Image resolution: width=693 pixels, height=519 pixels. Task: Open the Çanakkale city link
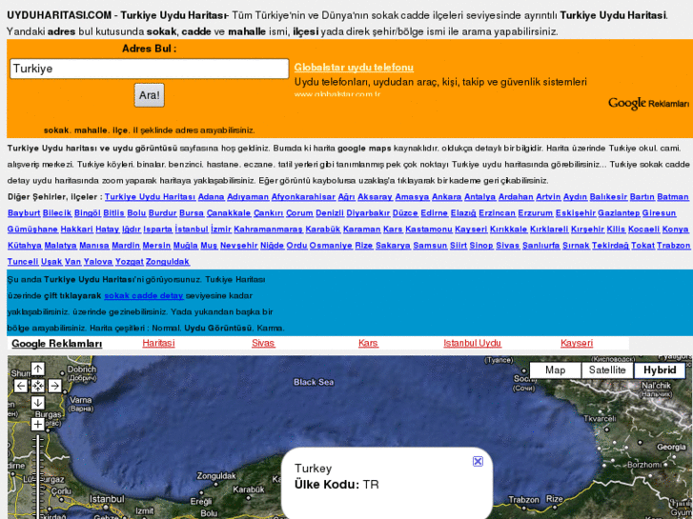pos(229,213)
